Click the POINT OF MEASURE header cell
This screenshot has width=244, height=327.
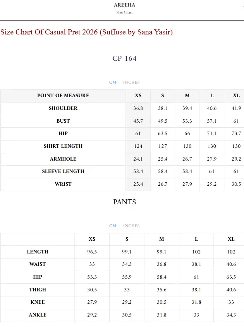tap(63, 96)
